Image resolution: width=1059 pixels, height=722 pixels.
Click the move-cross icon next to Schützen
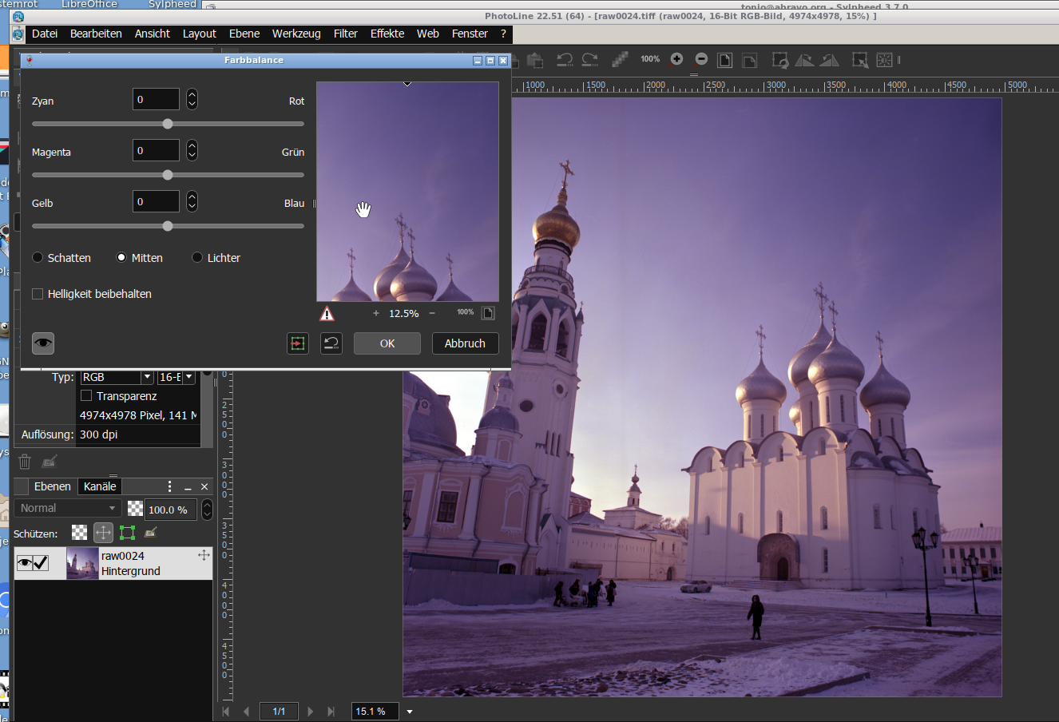point(104,533)
